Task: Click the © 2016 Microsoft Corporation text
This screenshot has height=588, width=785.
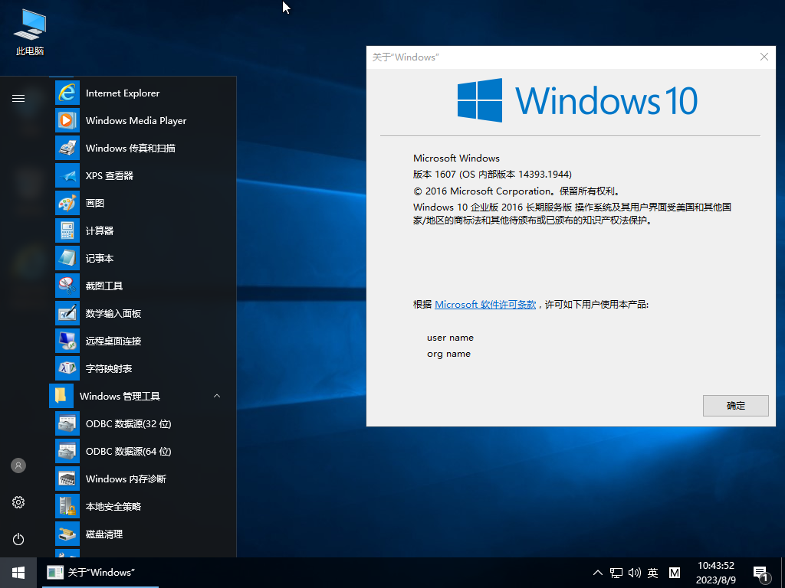Action: click(x=517, y=191)
